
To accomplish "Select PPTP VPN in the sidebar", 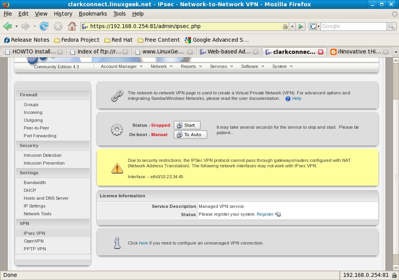I will tap(35, 249).
